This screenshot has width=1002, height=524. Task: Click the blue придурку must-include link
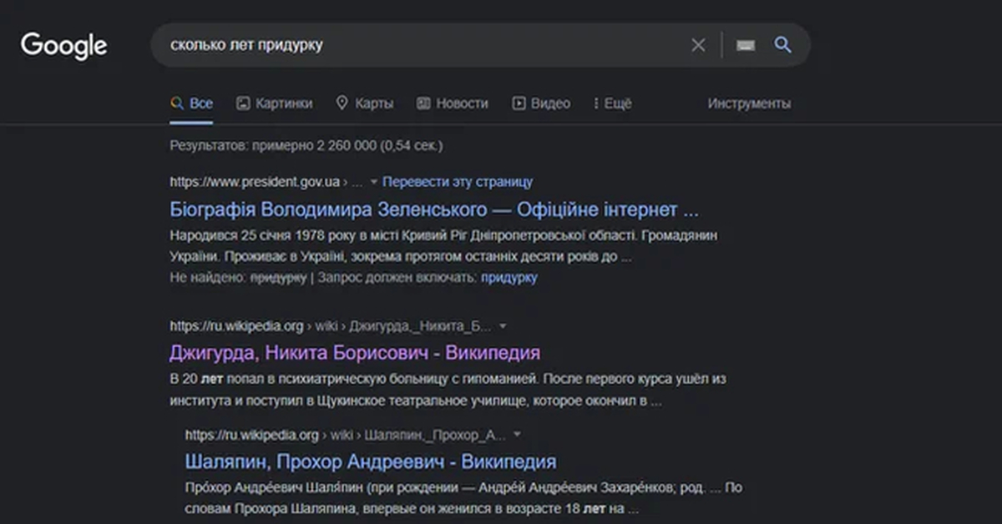(x=509, y=278)
